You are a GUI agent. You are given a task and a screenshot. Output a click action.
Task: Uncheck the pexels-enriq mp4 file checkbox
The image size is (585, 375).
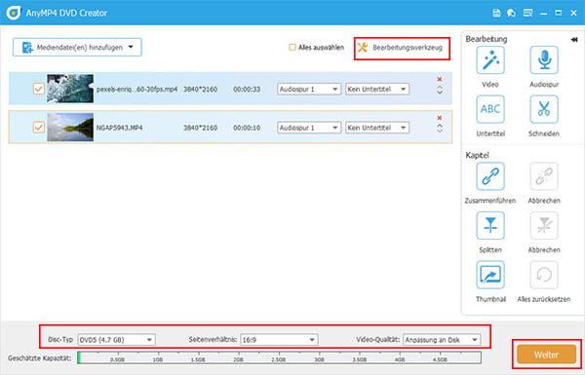(39, 89)
